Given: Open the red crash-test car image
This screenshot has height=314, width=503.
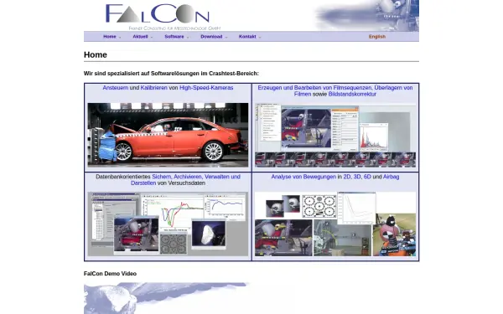Looking at the screenshot, I should [168, 135].
